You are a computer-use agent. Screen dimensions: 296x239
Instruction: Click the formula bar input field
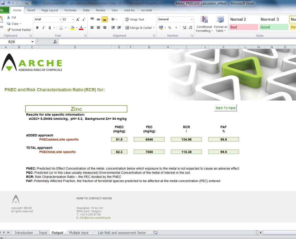[x=177, y=42]
